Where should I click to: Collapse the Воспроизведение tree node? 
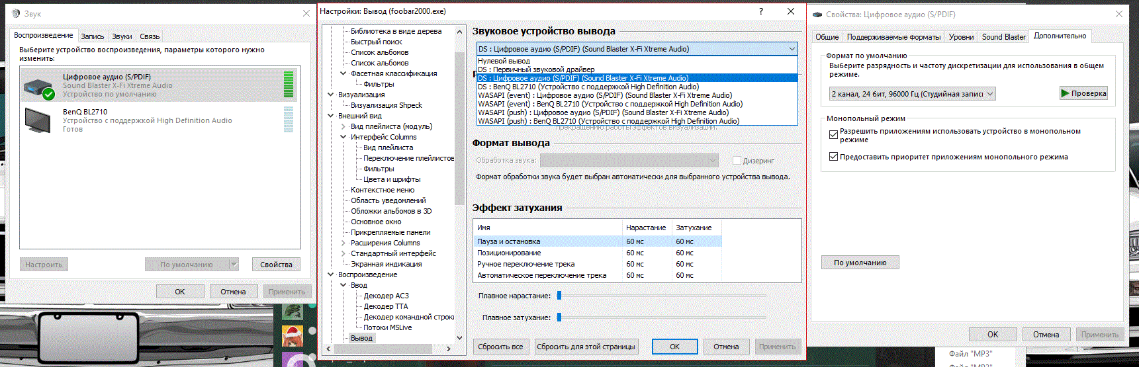point(331,275)
